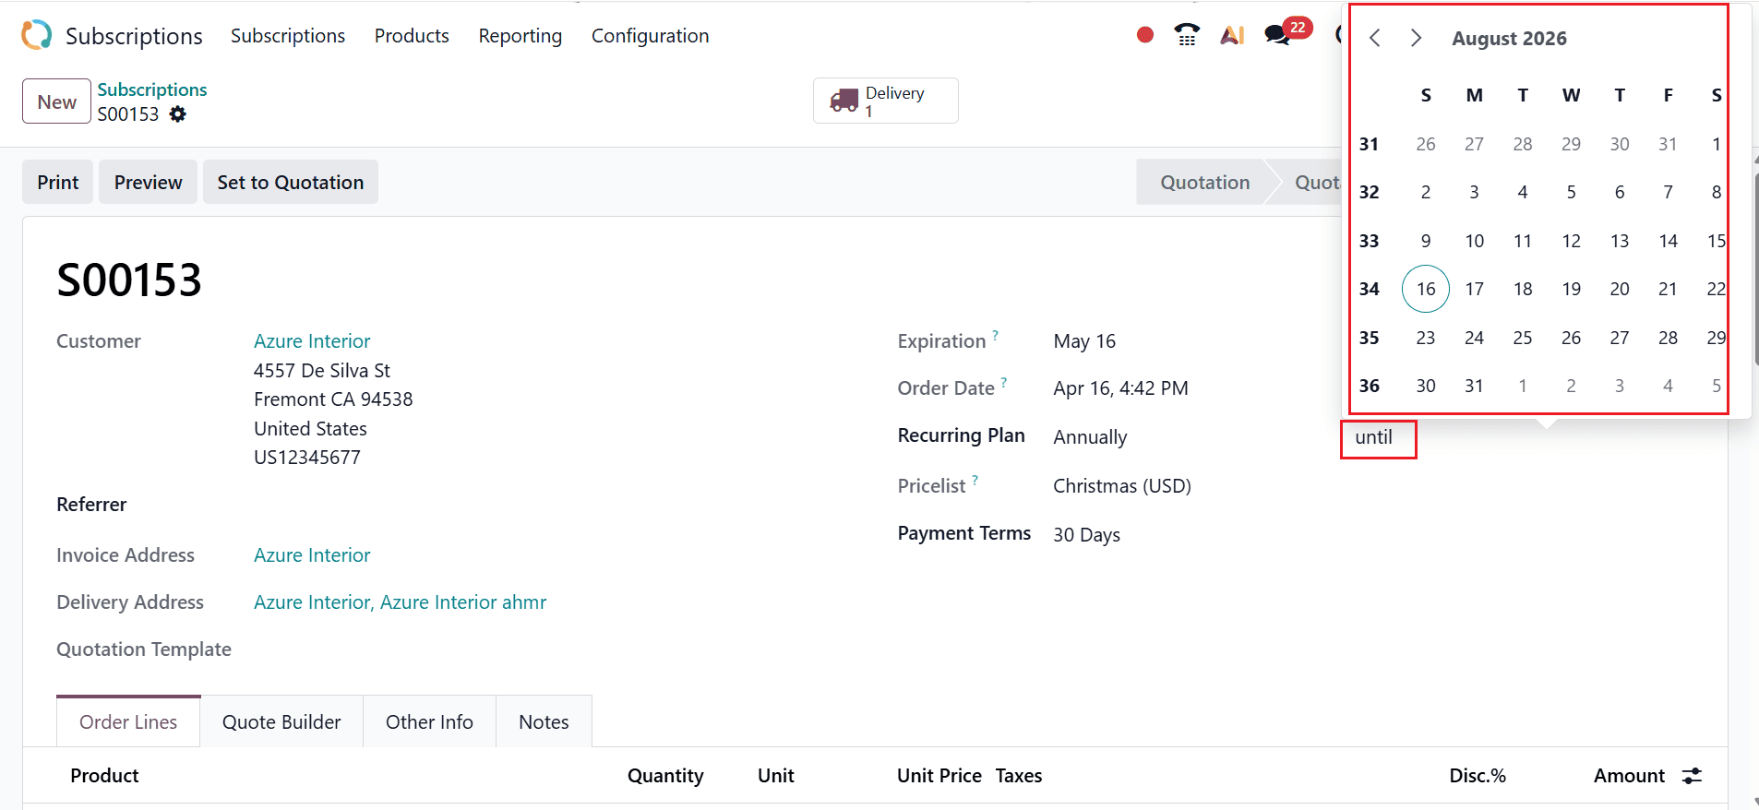Switch to the Notes tab
The height and width of the screenshot is (810, 1759).
544,721
